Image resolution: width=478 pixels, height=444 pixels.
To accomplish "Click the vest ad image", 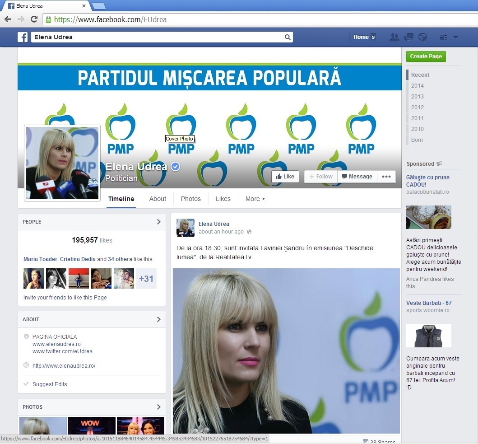I will (x=429, y=336).
